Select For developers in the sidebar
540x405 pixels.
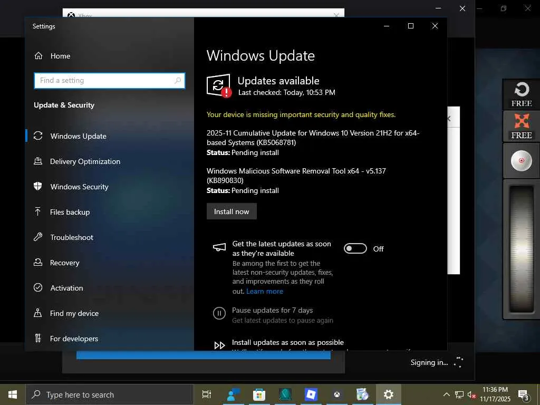[x=74, y=339]
